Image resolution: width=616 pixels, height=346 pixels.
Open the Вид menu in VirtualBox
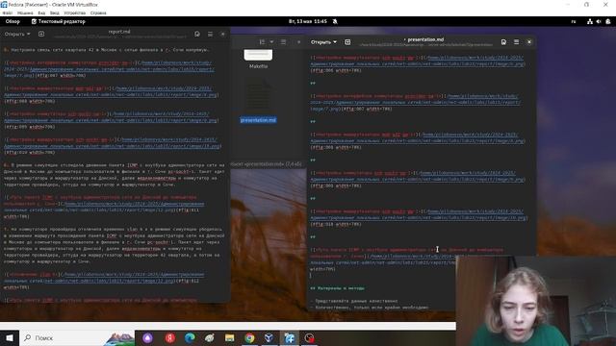click(x=41, y=12)
